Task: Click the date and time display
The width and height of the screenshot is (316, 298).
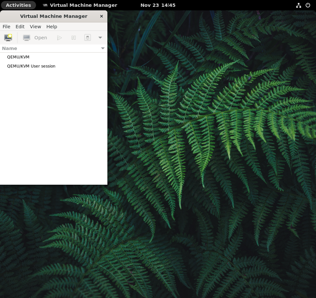Action: coord(158,5)
